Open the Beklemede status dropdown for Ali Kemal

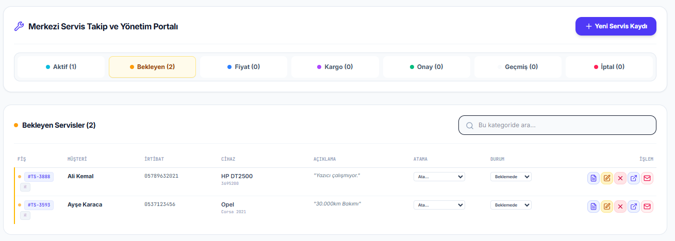[511, 177]
